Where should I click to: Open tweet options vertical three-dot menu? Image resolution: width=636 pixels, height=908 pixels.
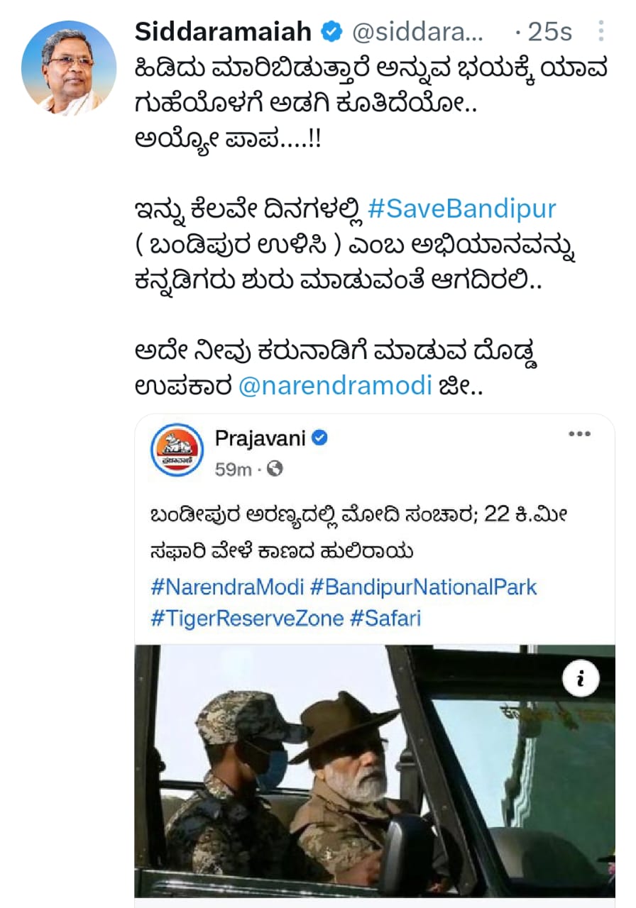coord(601,32)
